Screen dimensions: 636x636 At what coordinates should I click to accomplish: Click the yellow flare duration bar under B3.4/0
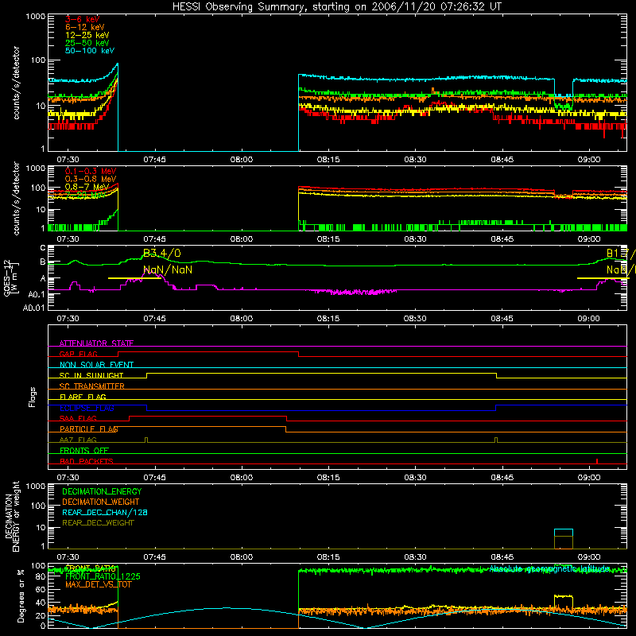pos(134,278)
